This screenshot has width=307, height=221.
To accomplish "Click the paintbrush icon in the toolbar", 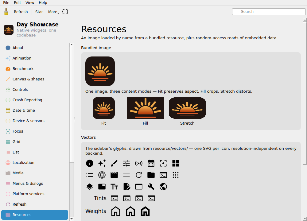I will click(6, 12).
